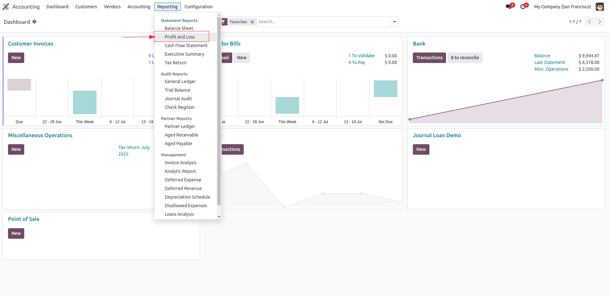Click the This Week bar in Customer Invoices chart

85,102
